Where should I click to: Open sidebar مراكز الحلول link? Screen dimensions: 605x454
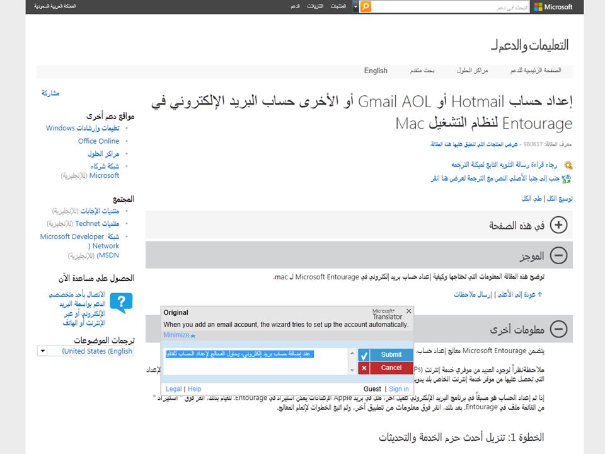103,154
